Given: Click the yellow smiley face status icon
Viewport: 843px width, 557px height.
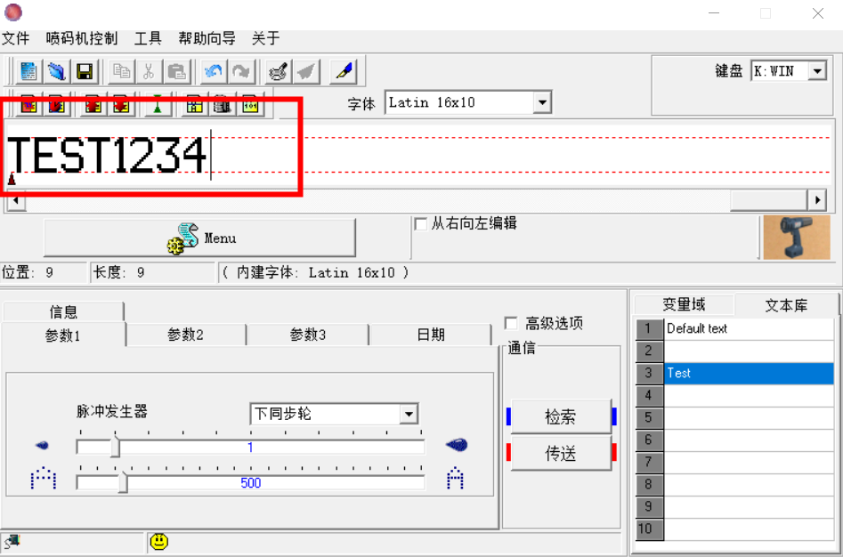Looking at the screenshot, I should (158, 541).
